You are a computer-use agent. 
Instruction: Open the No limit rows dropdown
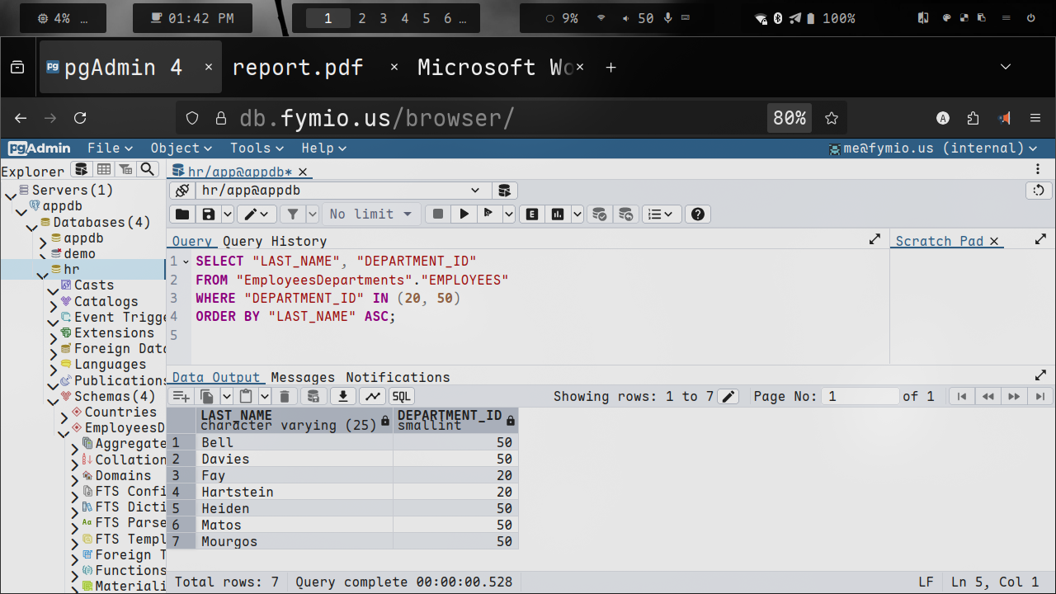pyautogui.click(x=370, y=214)
